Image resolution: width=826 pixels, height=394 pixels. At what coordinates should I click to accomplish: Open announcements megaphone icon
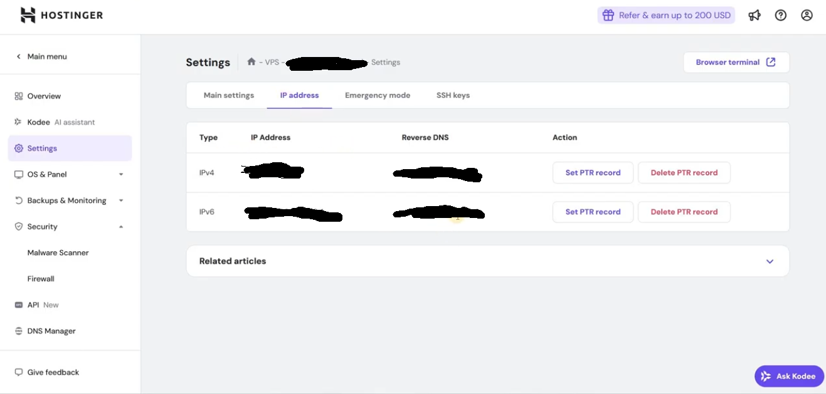pos(755,16)
